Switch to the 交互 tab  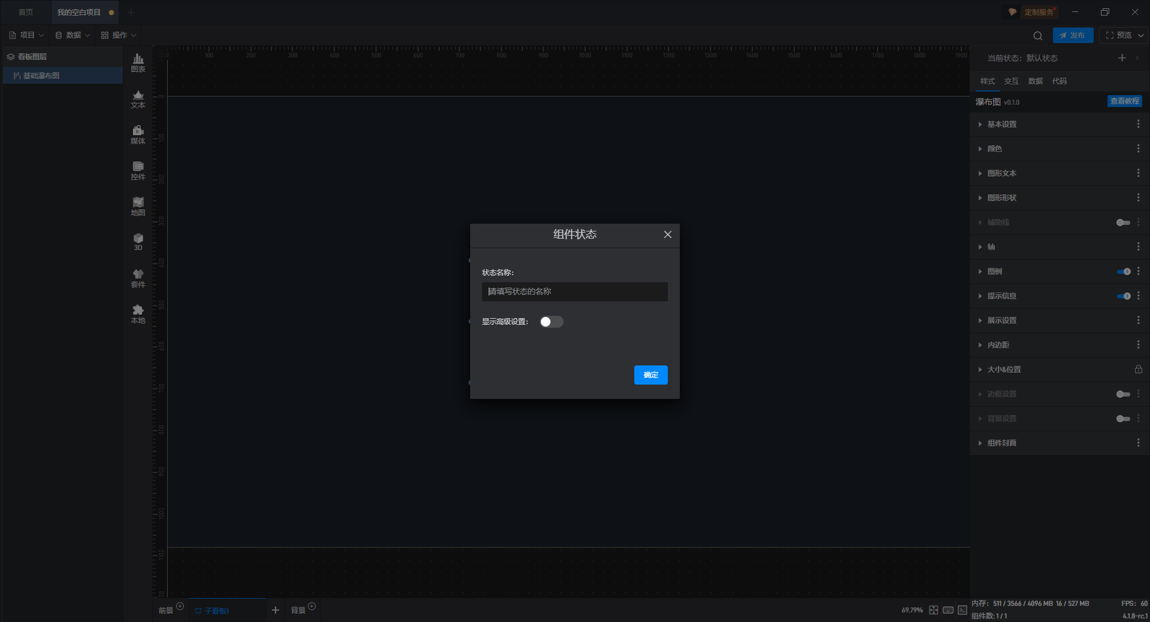pyautogui.click(x=1011, y=81)
